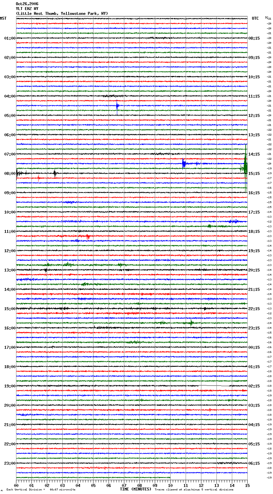273x494 pixels.
Task: Select the 19:00 MST time label
Action: (x=10, y=386)
